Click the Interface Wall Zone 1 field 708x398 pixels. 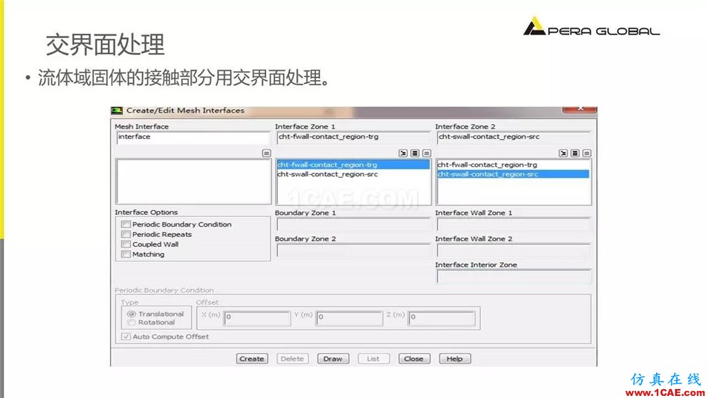[514, 225]
